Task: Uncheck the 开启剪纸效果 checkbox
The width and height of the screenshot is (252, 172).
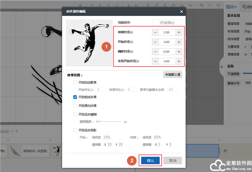Action: click(x=75, y=97)
